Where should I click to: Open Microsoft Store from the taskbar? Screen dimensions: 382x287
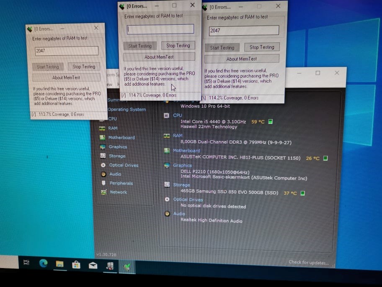(76, 264)
